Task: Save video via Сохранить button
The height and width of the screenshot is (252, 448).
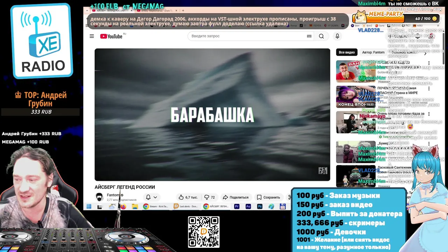Action: (268, 197)
